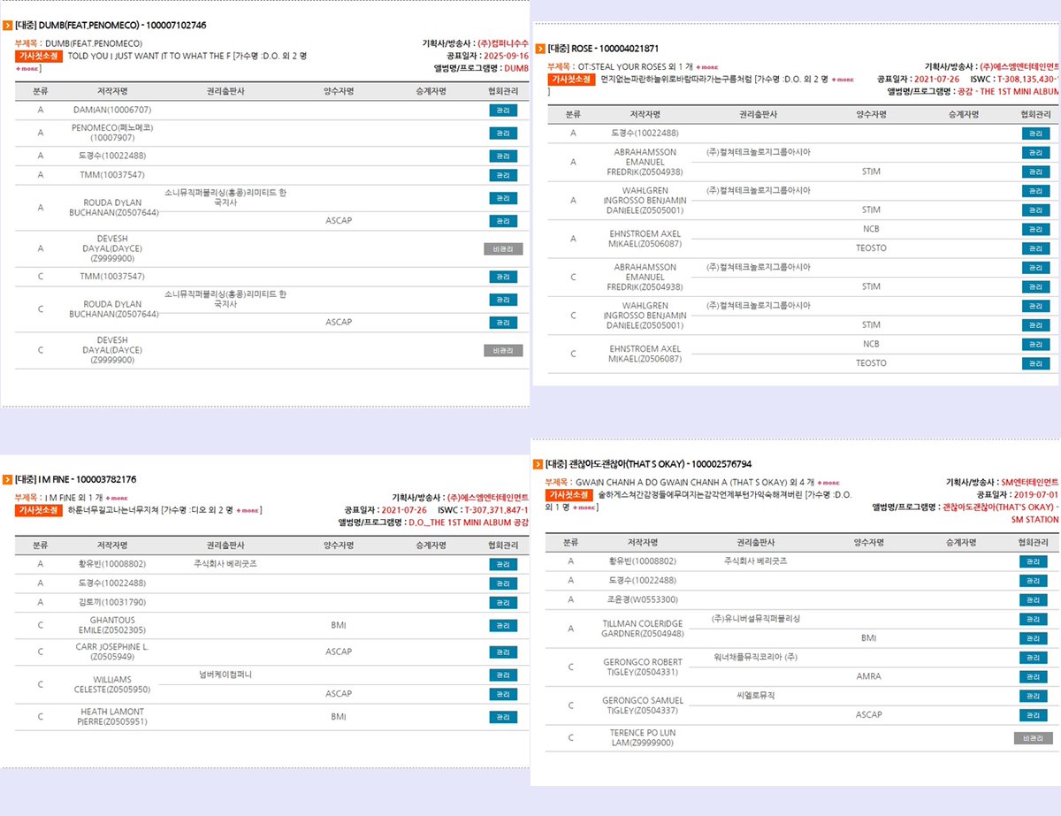Click 관리 for 도경수 in the ROSE panel
The width and height of the screenshot is (1061, 816).
pos(1035,133)
